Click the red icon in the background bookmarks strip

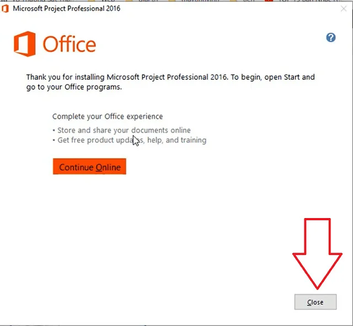click(x=269, y=1)
